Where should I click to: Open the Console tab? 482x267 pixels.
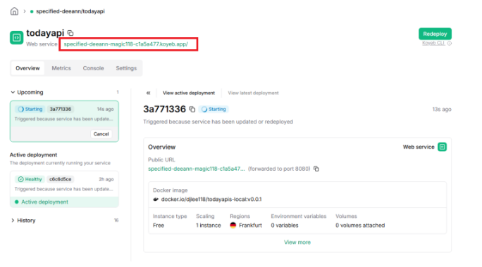93,68
